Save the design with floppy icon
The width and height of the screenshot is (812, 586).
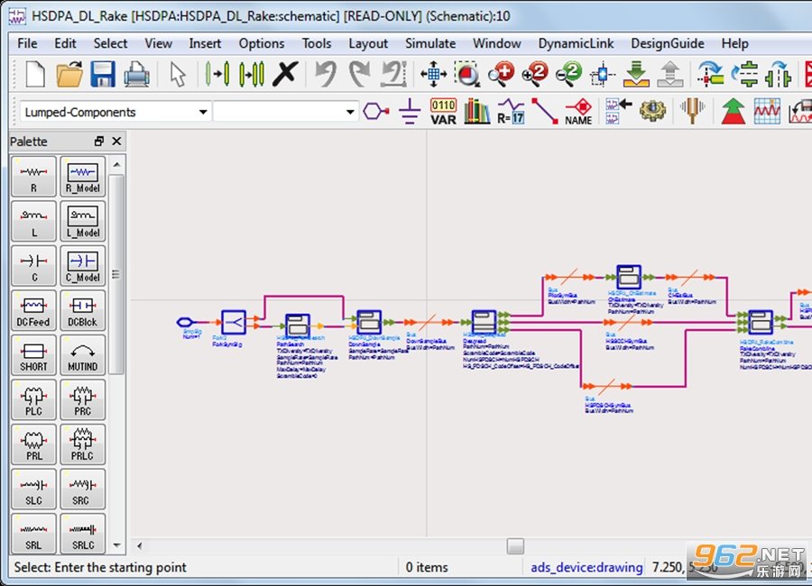tap(103, 74)
